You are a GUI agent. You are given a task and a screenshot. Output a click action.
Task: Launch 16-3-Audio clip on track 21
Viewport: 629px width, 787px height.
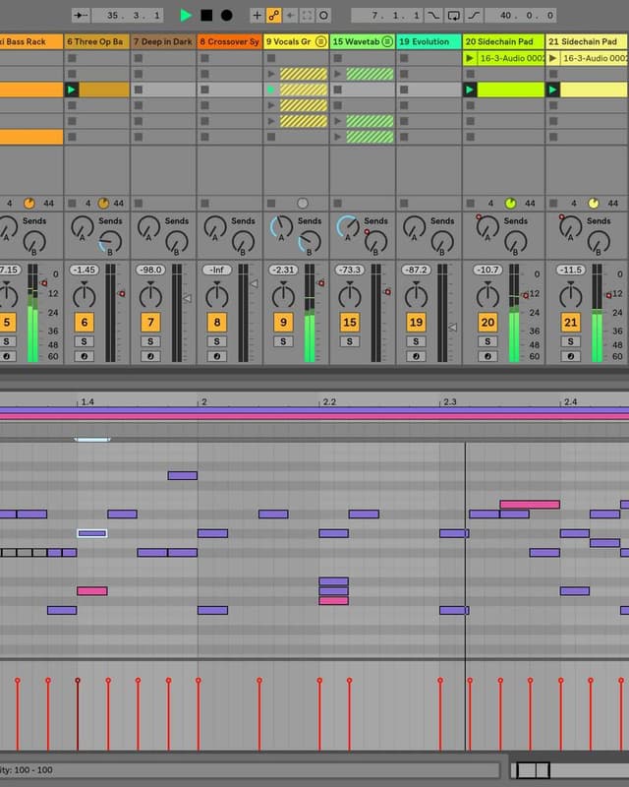[x=552, y=58]
